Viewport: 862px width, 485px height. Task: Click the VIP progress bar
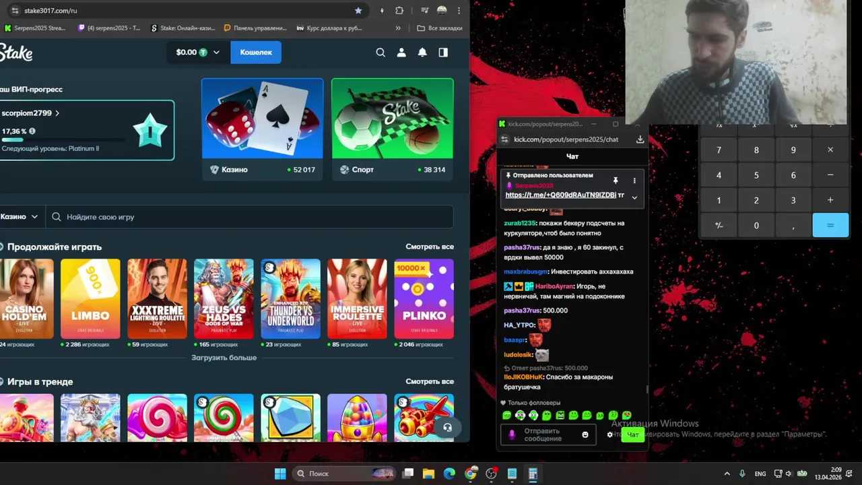tap(63, 140)
